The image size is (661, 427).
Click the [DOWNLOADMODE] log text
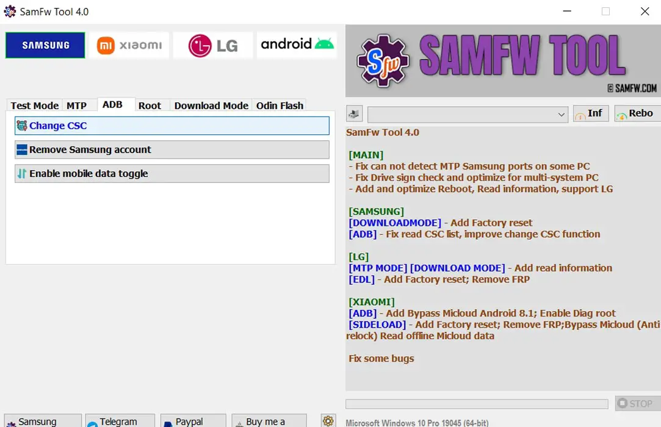coord(394,223)
